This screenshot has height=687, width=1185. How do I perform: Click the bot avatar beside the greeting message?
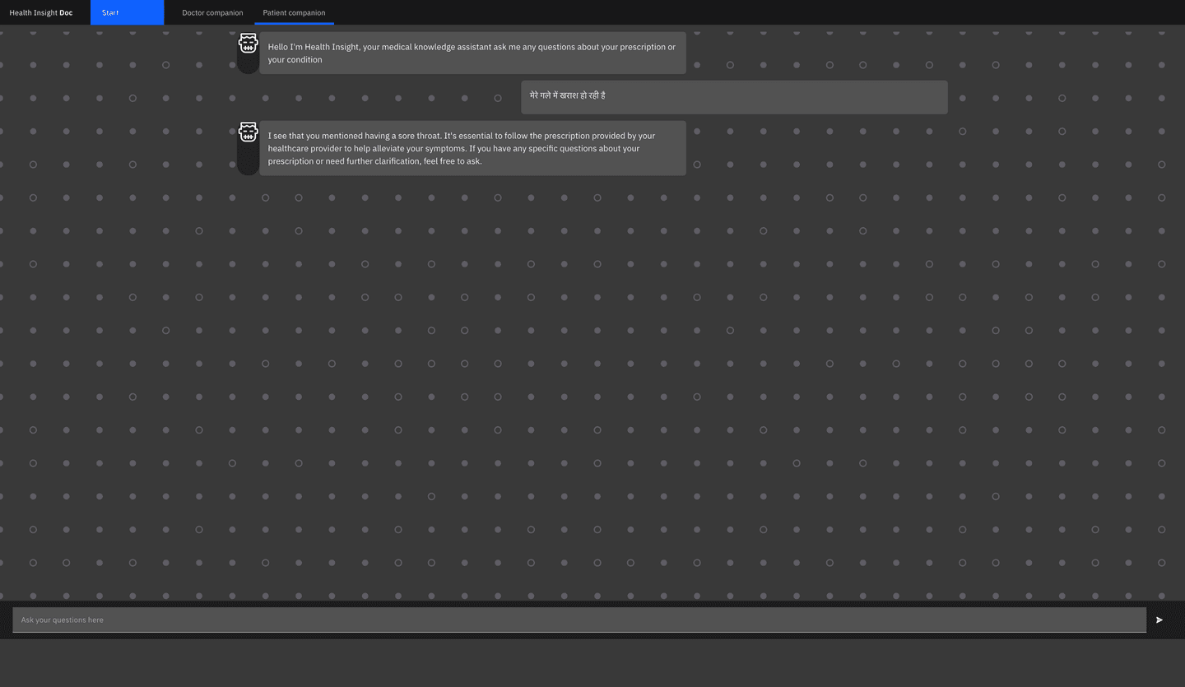[x=248, y=44]
